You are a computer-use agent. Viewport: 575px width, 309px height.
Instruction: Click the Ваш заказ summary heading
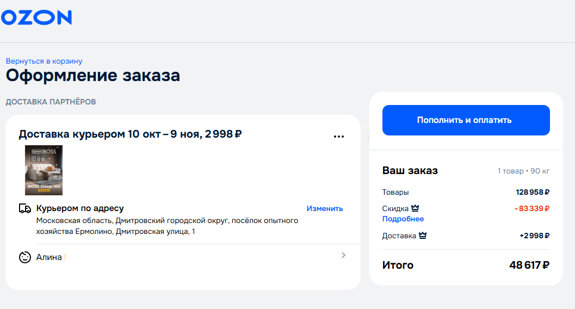coord(410,171)
